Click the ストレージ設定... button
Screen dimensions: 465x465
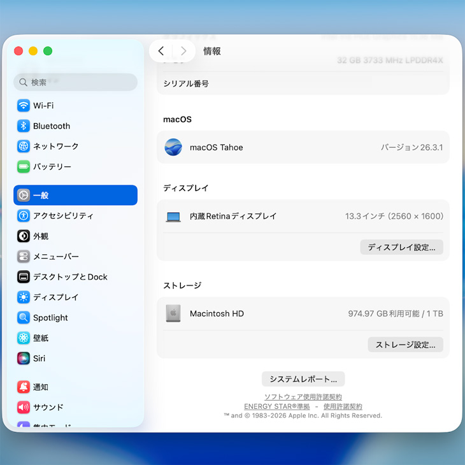[405, 345]
